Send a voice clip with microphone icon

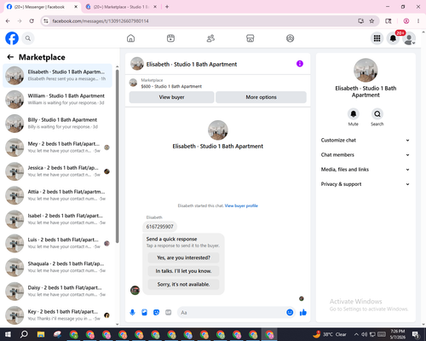coord(132,313)
